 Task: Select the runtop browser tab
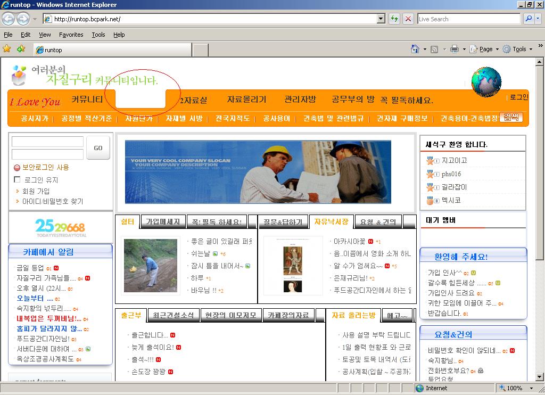[x=112, y=50]
